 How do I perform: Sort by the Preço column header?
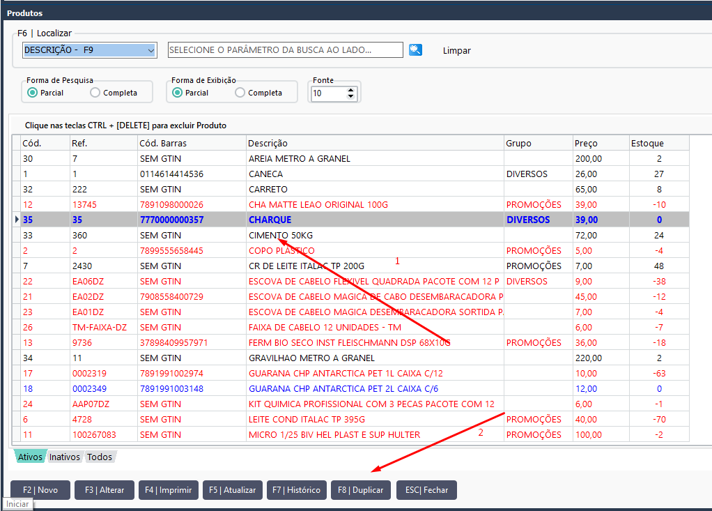(x=601, y=143)
